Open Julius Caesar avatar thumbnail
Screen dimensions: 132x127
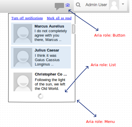pos(23,57)
